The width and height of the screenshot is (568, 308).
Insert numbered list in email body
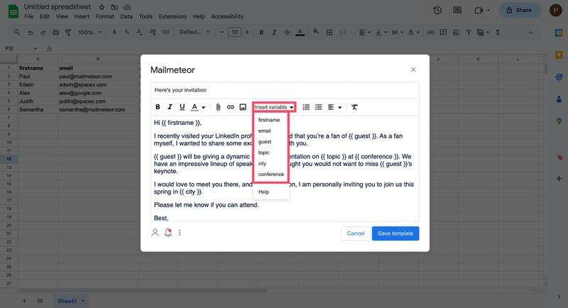(306, 107)
